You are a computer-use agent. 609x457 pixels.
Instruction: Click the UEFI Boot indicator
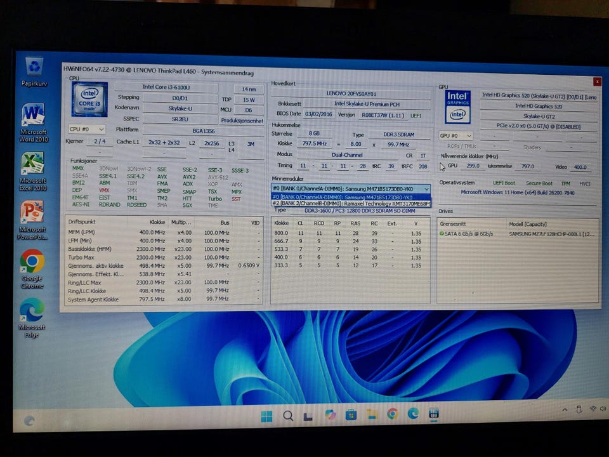coord(504,183)
